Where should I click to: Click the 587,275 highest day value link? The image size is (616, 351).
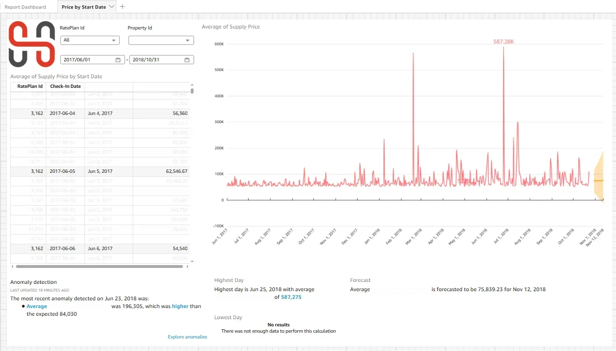coord(291,297)
